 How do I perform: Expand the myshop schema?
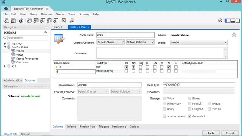pyautogui.click(x=5, y=43)
